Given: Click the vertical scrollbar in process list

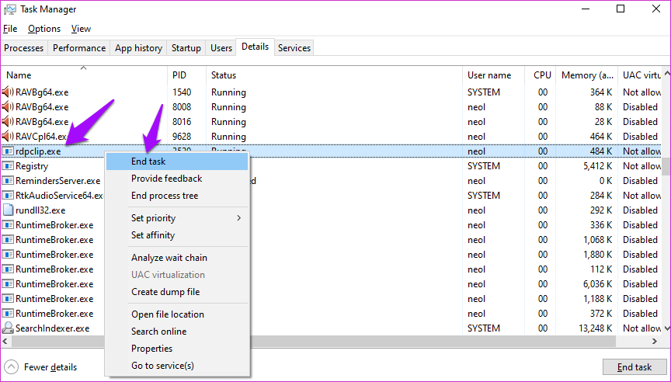Looking at the screenshot, I should [666, 167].
